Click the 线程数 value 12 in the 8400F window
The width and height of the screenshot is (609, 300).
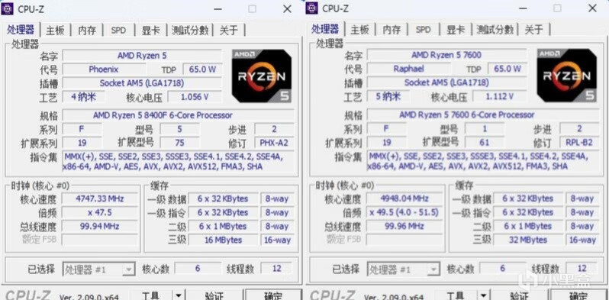(x=277, y=269)
